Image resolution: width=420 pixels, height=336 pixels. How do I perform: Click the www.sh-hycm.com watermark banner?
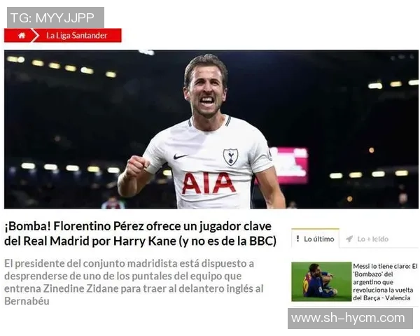pos(350,318)
